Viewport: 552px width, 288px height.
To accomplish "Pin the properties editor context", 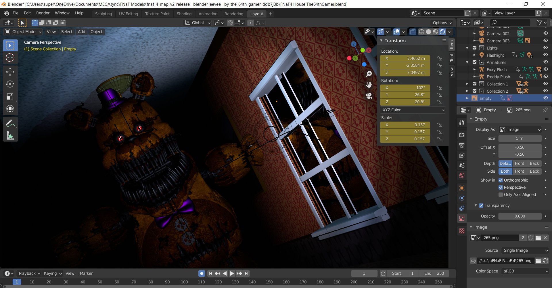I will 545,110.
